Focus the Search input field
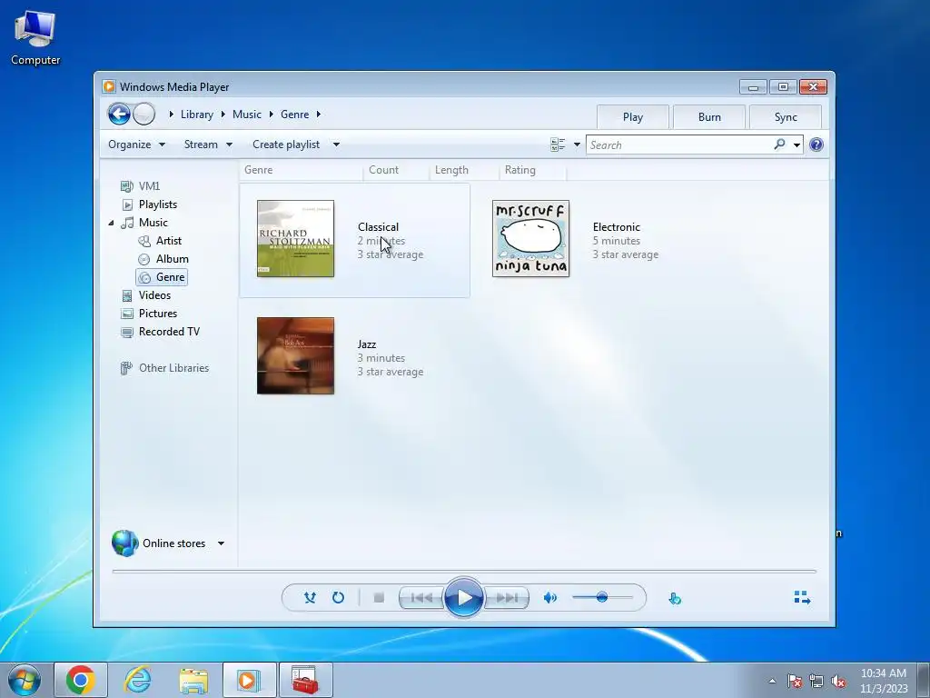930x698 pixels. 679,145
